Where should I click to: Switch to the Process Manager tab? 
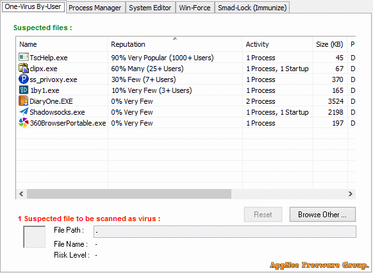[x=95, y=8]
